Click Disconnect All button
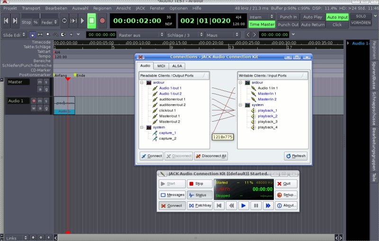The height and width of the screenshot is (241, 379). [x=211, y=156]
